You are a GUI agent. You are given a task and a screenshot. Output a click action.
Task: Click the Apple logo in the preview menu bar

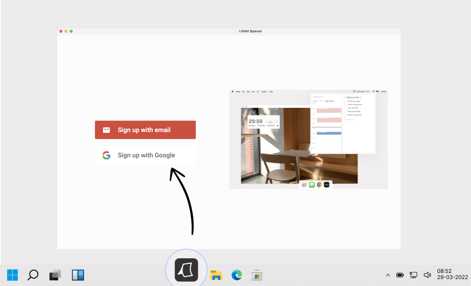tap(233, 91)
